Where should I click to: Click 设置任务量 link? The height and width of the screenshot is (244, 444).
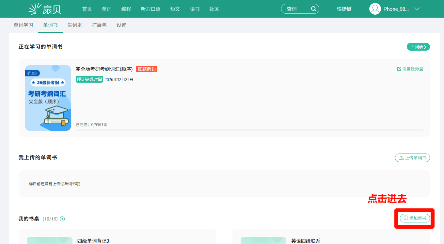click(x=410, y=69)
